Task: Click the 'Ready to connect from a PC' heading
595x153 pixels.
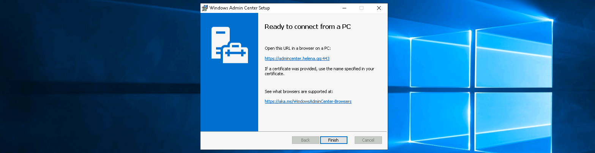Action: click(310, 27)
